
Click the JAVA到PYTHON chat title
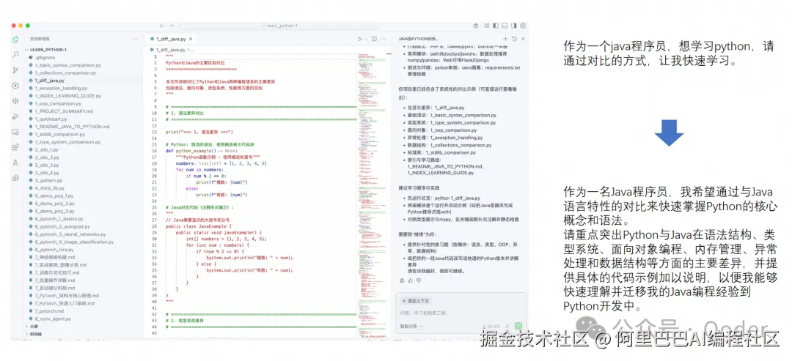(419, 39)
